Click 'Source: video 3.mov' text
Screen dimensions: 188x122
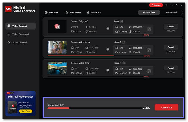[x=81, y=42]
